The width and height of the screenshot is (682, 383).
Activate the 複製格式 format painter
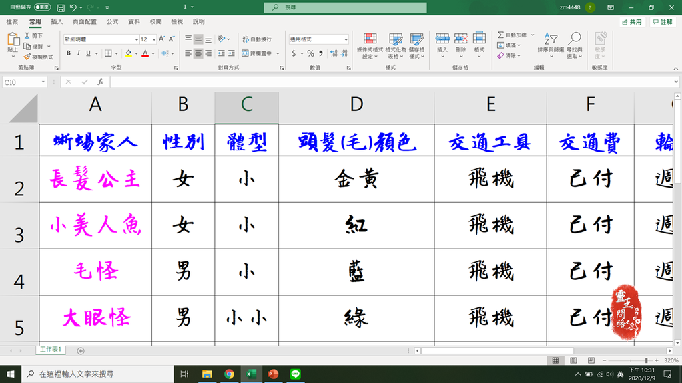tap(38, 57)
